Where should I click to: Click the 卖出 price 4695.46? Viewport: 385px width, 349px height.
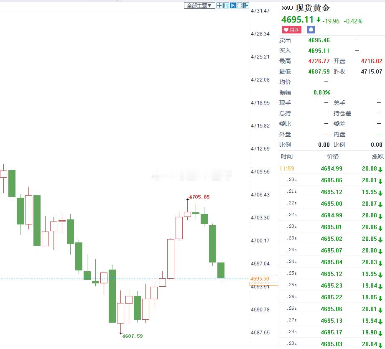click(x=319, y=40)
